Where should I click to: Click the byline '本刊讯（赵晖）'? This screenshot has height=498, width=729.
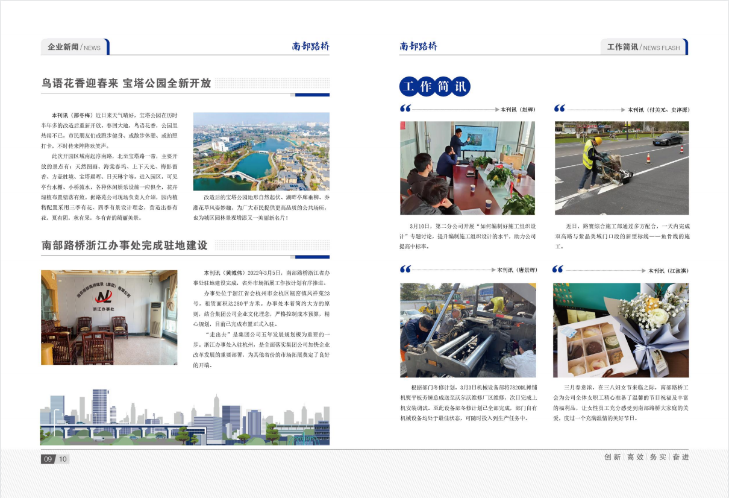518,110
